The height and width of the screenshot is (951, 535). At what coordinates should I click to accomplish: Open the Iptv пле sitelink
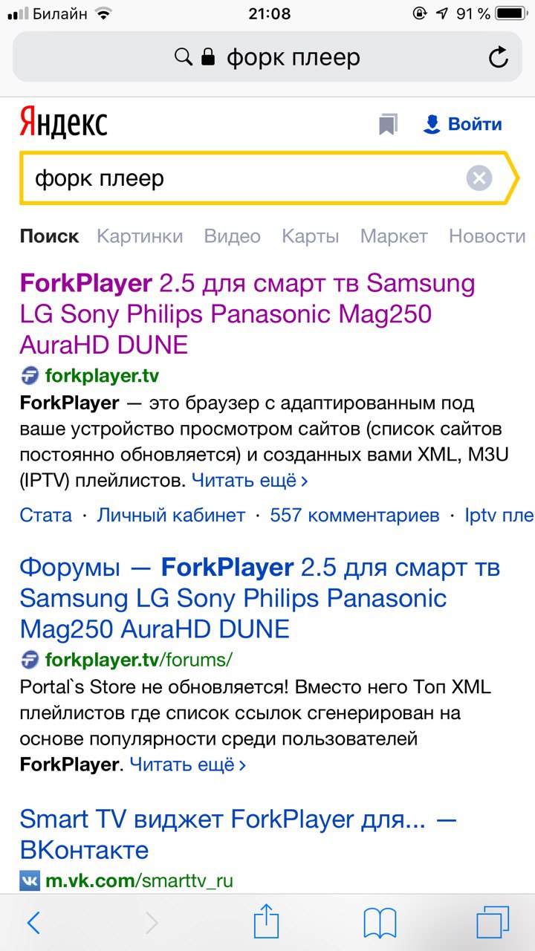[499, 515]
